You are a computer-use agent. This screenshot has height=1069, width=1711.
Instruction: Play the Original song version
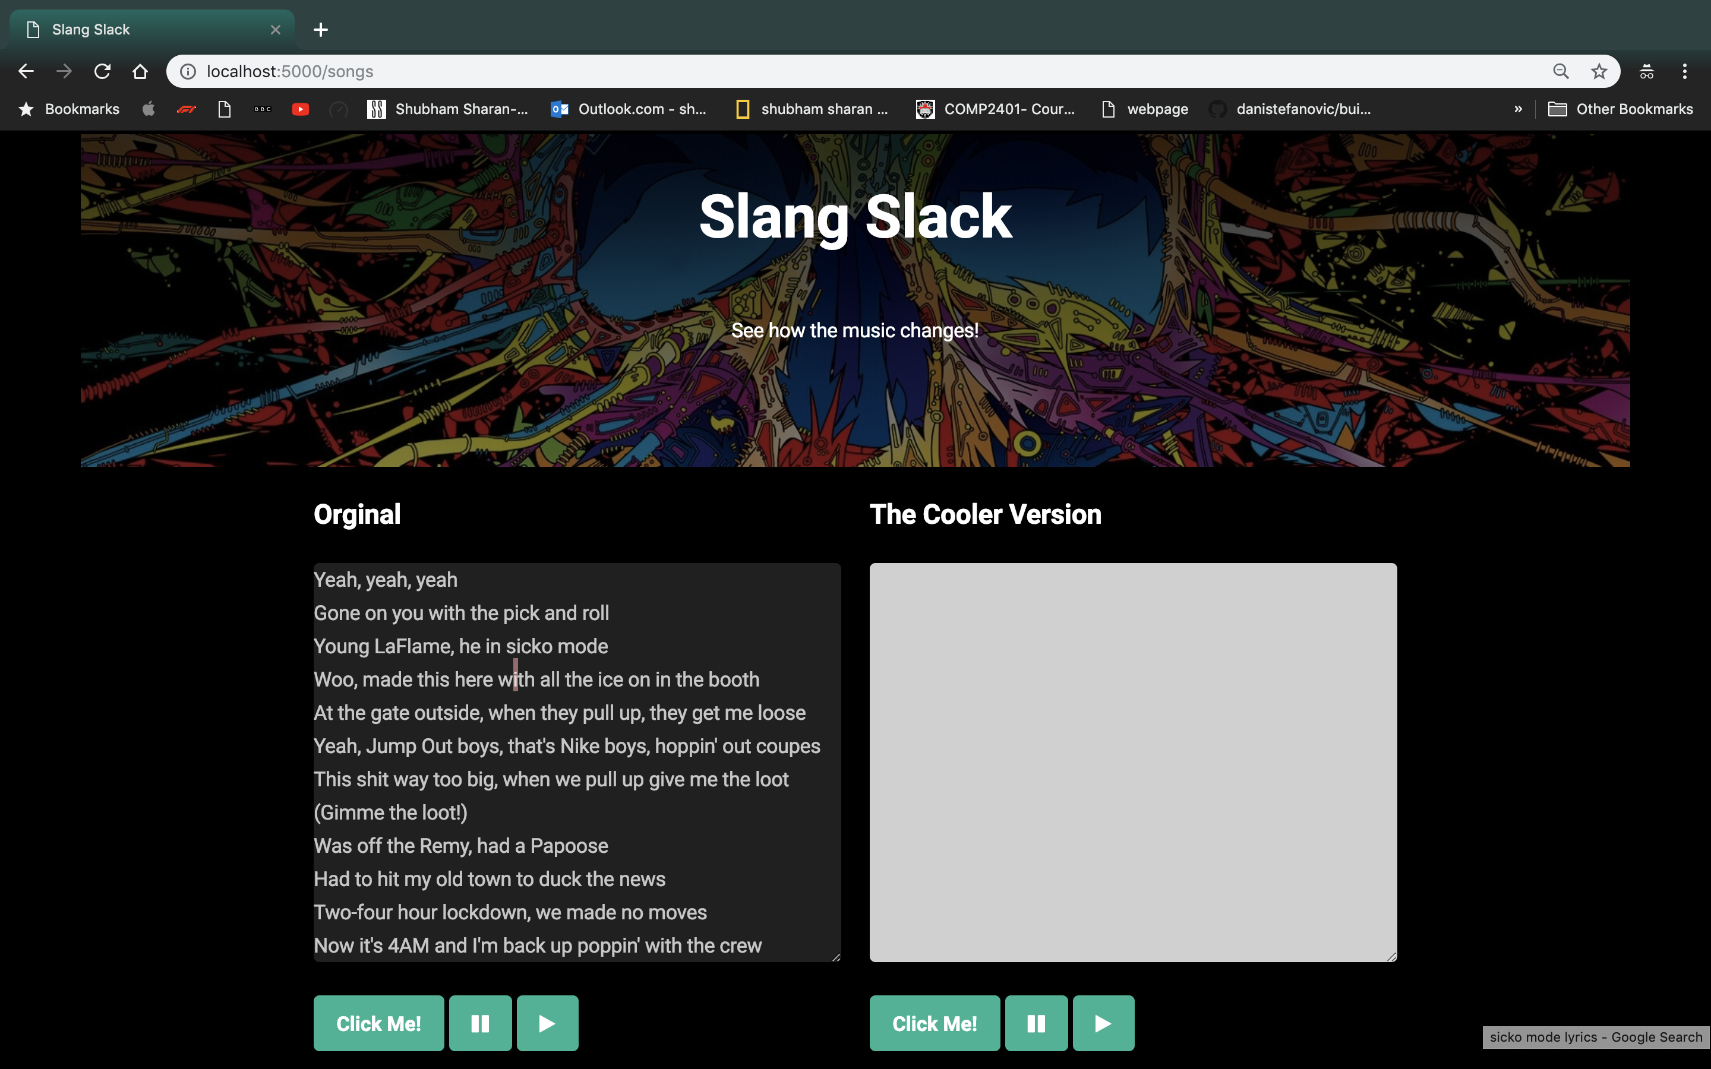pos(547,1023)
